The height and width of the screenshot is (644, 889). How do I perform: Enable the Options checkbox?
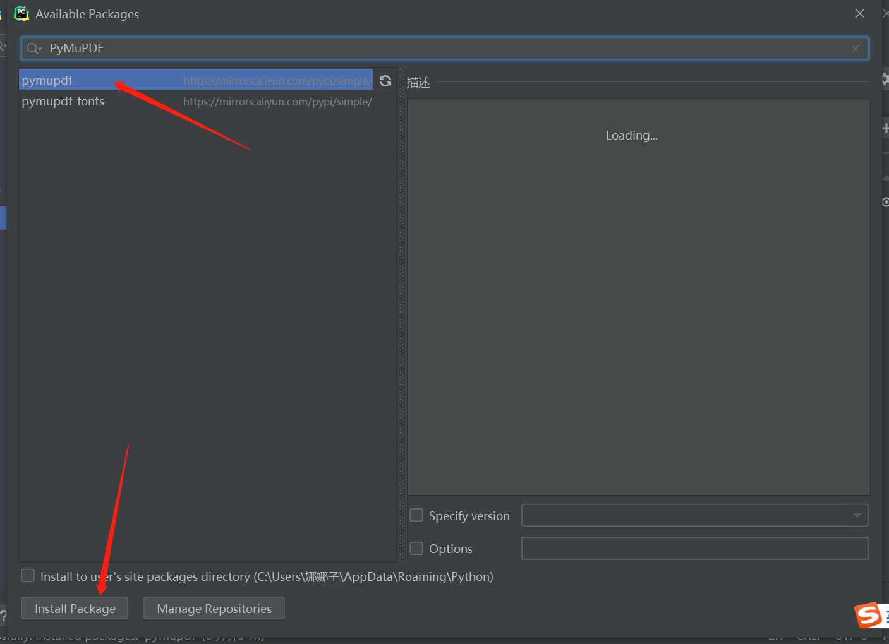pos(416,548)
